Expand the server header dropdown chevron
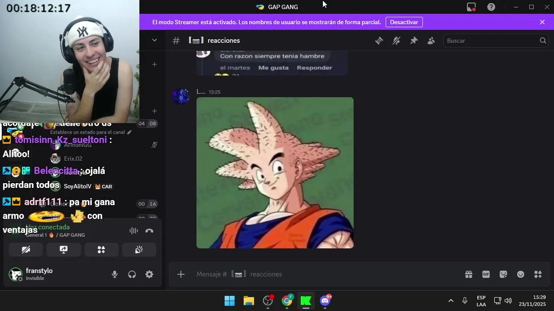Viewport: 554px width, 311px height. coord(155,40)
